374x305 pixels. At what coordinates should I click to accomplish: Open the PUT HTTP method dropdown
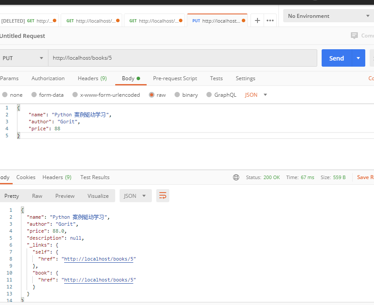pos(24,58)
